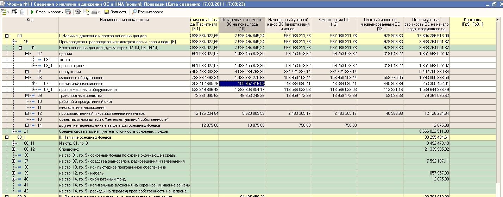Viewport: 503px width, 197px height.
Task: Click column header Амортизация ОС (12)
Action: (x=334, y=25)
